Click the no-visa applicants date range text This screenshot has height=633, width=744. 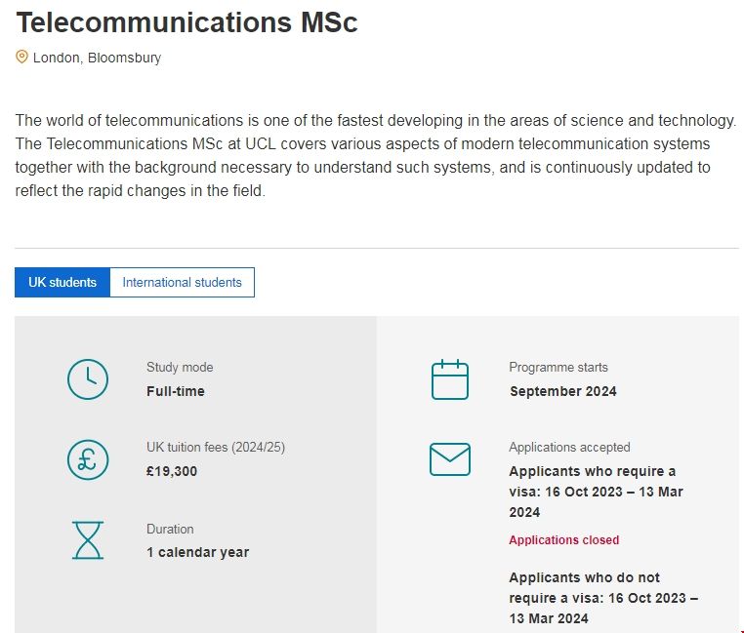[x=602, y=598]
